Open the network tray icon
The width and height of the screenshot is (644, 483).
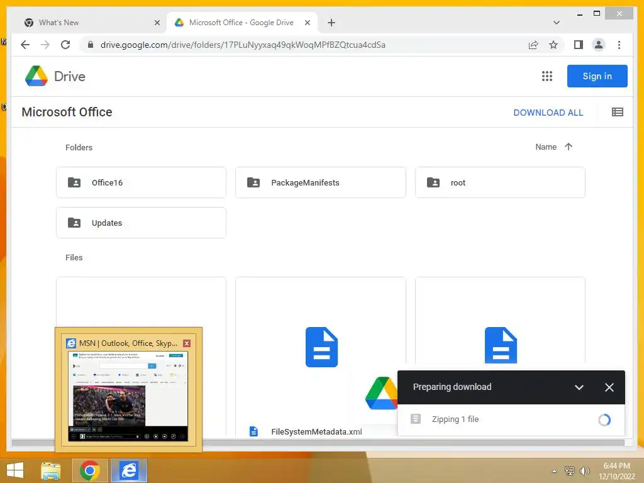click(x=569, y=470)
